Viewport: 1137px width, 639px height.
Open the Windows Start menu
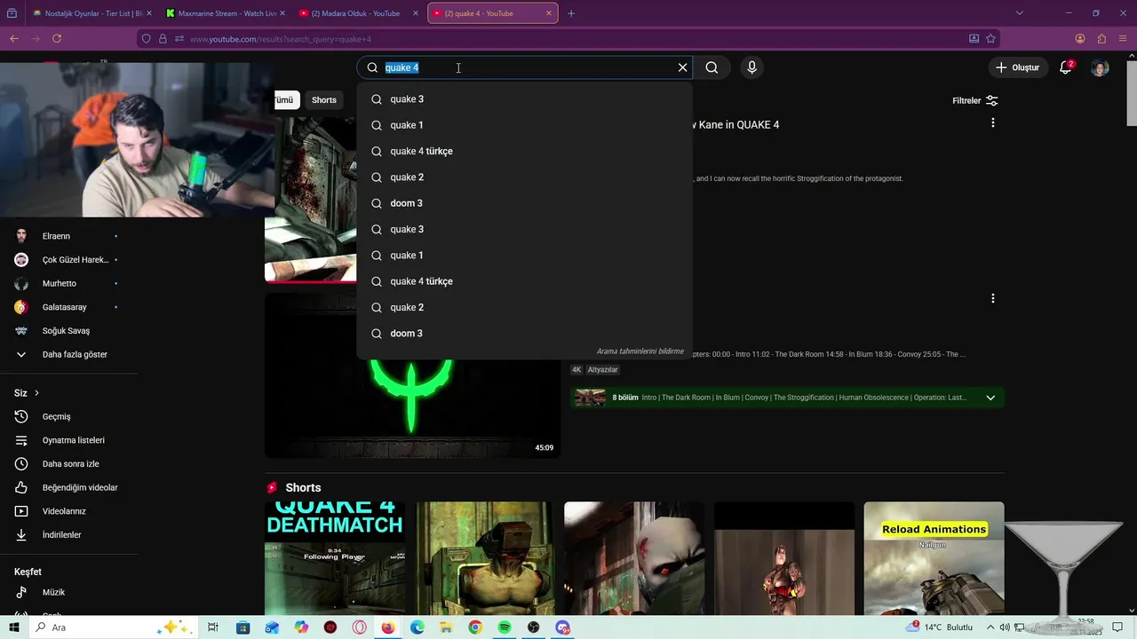pyautogui.click(x=14, y=627)
